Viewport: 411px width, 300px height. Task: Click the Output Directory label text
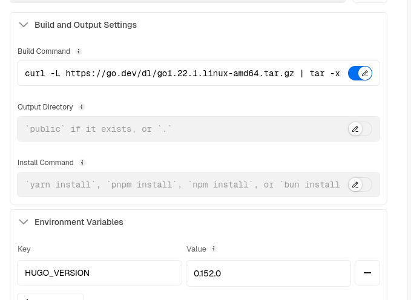pos(45,107)
